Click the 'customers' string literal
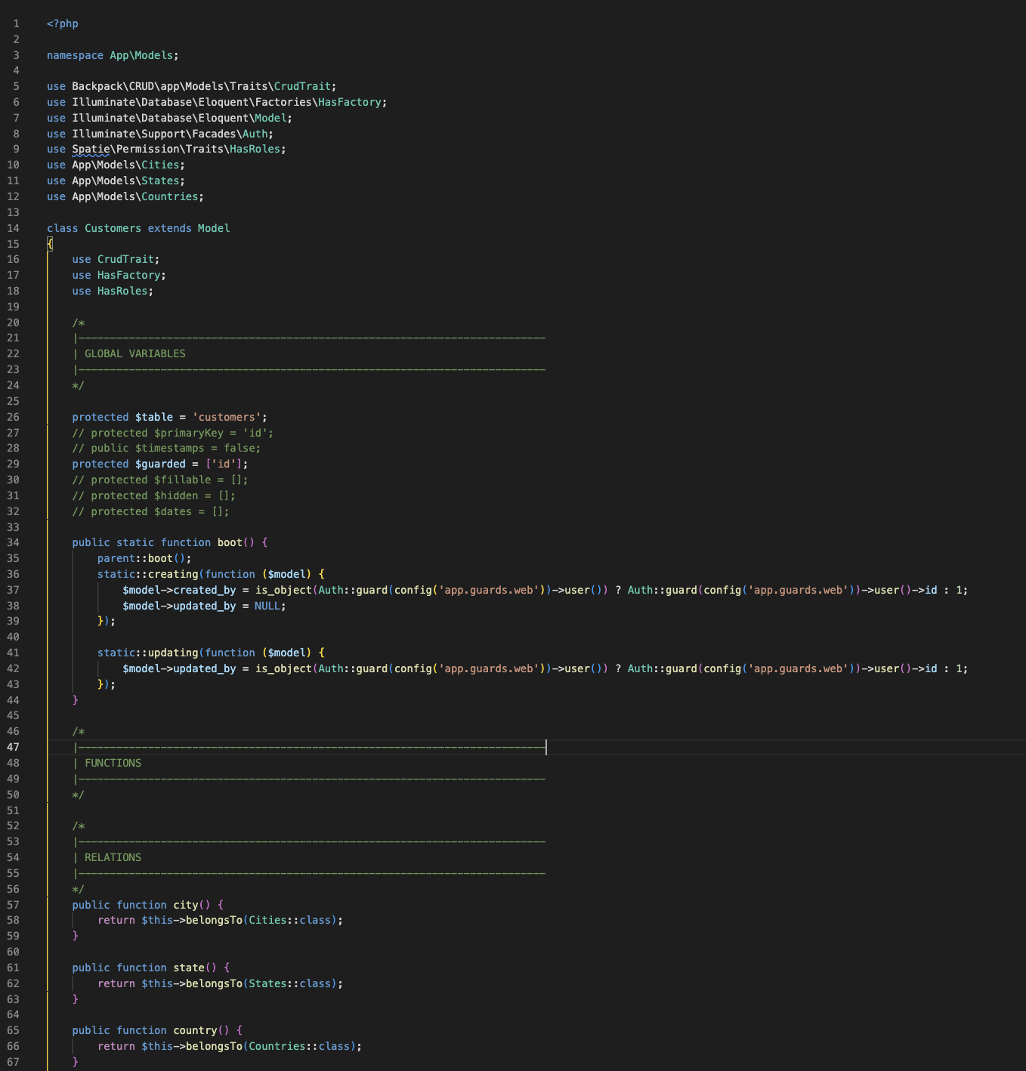1026x1071 pixels. coord(227,417)
